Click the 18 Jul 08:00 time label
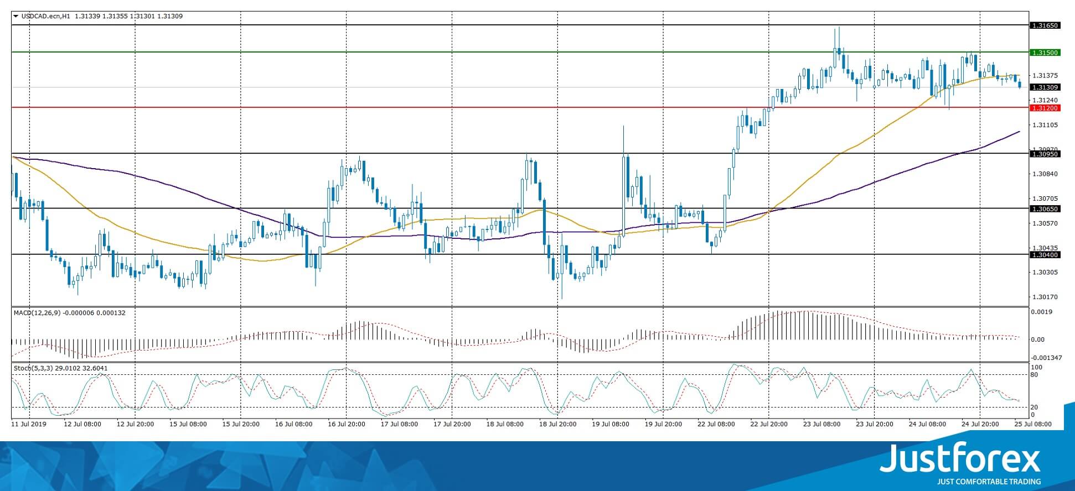Viewport: 1075px width, 491px height. pyautogui.click(x=505, y=424)
